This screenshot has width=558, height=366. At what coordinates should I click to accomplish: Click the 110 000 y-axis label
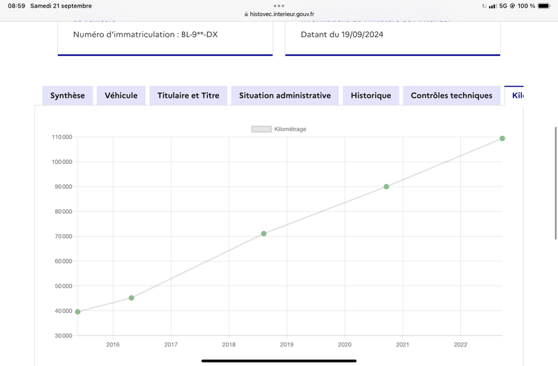coord(62,137)
